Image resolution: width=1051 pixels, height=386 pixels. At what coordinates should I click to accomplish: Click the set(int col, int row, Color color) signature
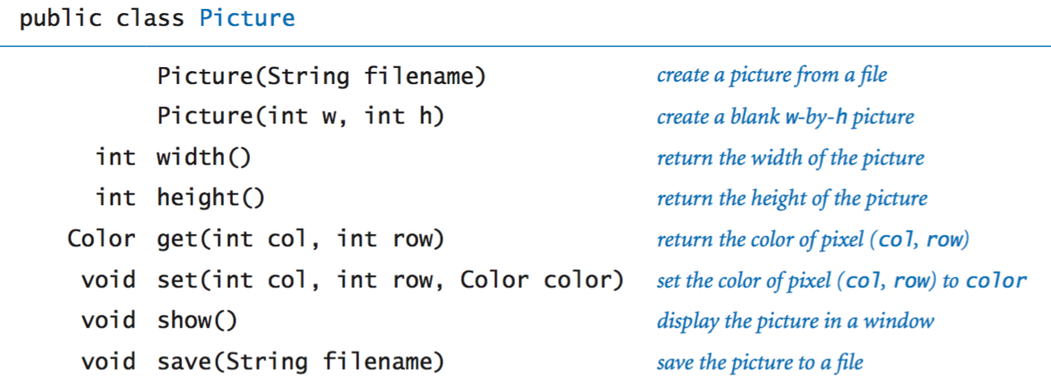390,280
